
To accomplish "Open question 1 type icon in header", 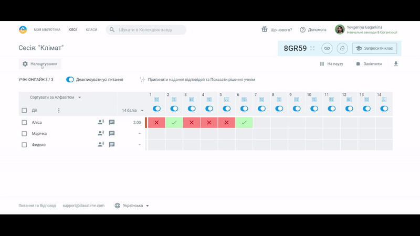I will pyautogui.click(x=156, y=99).
